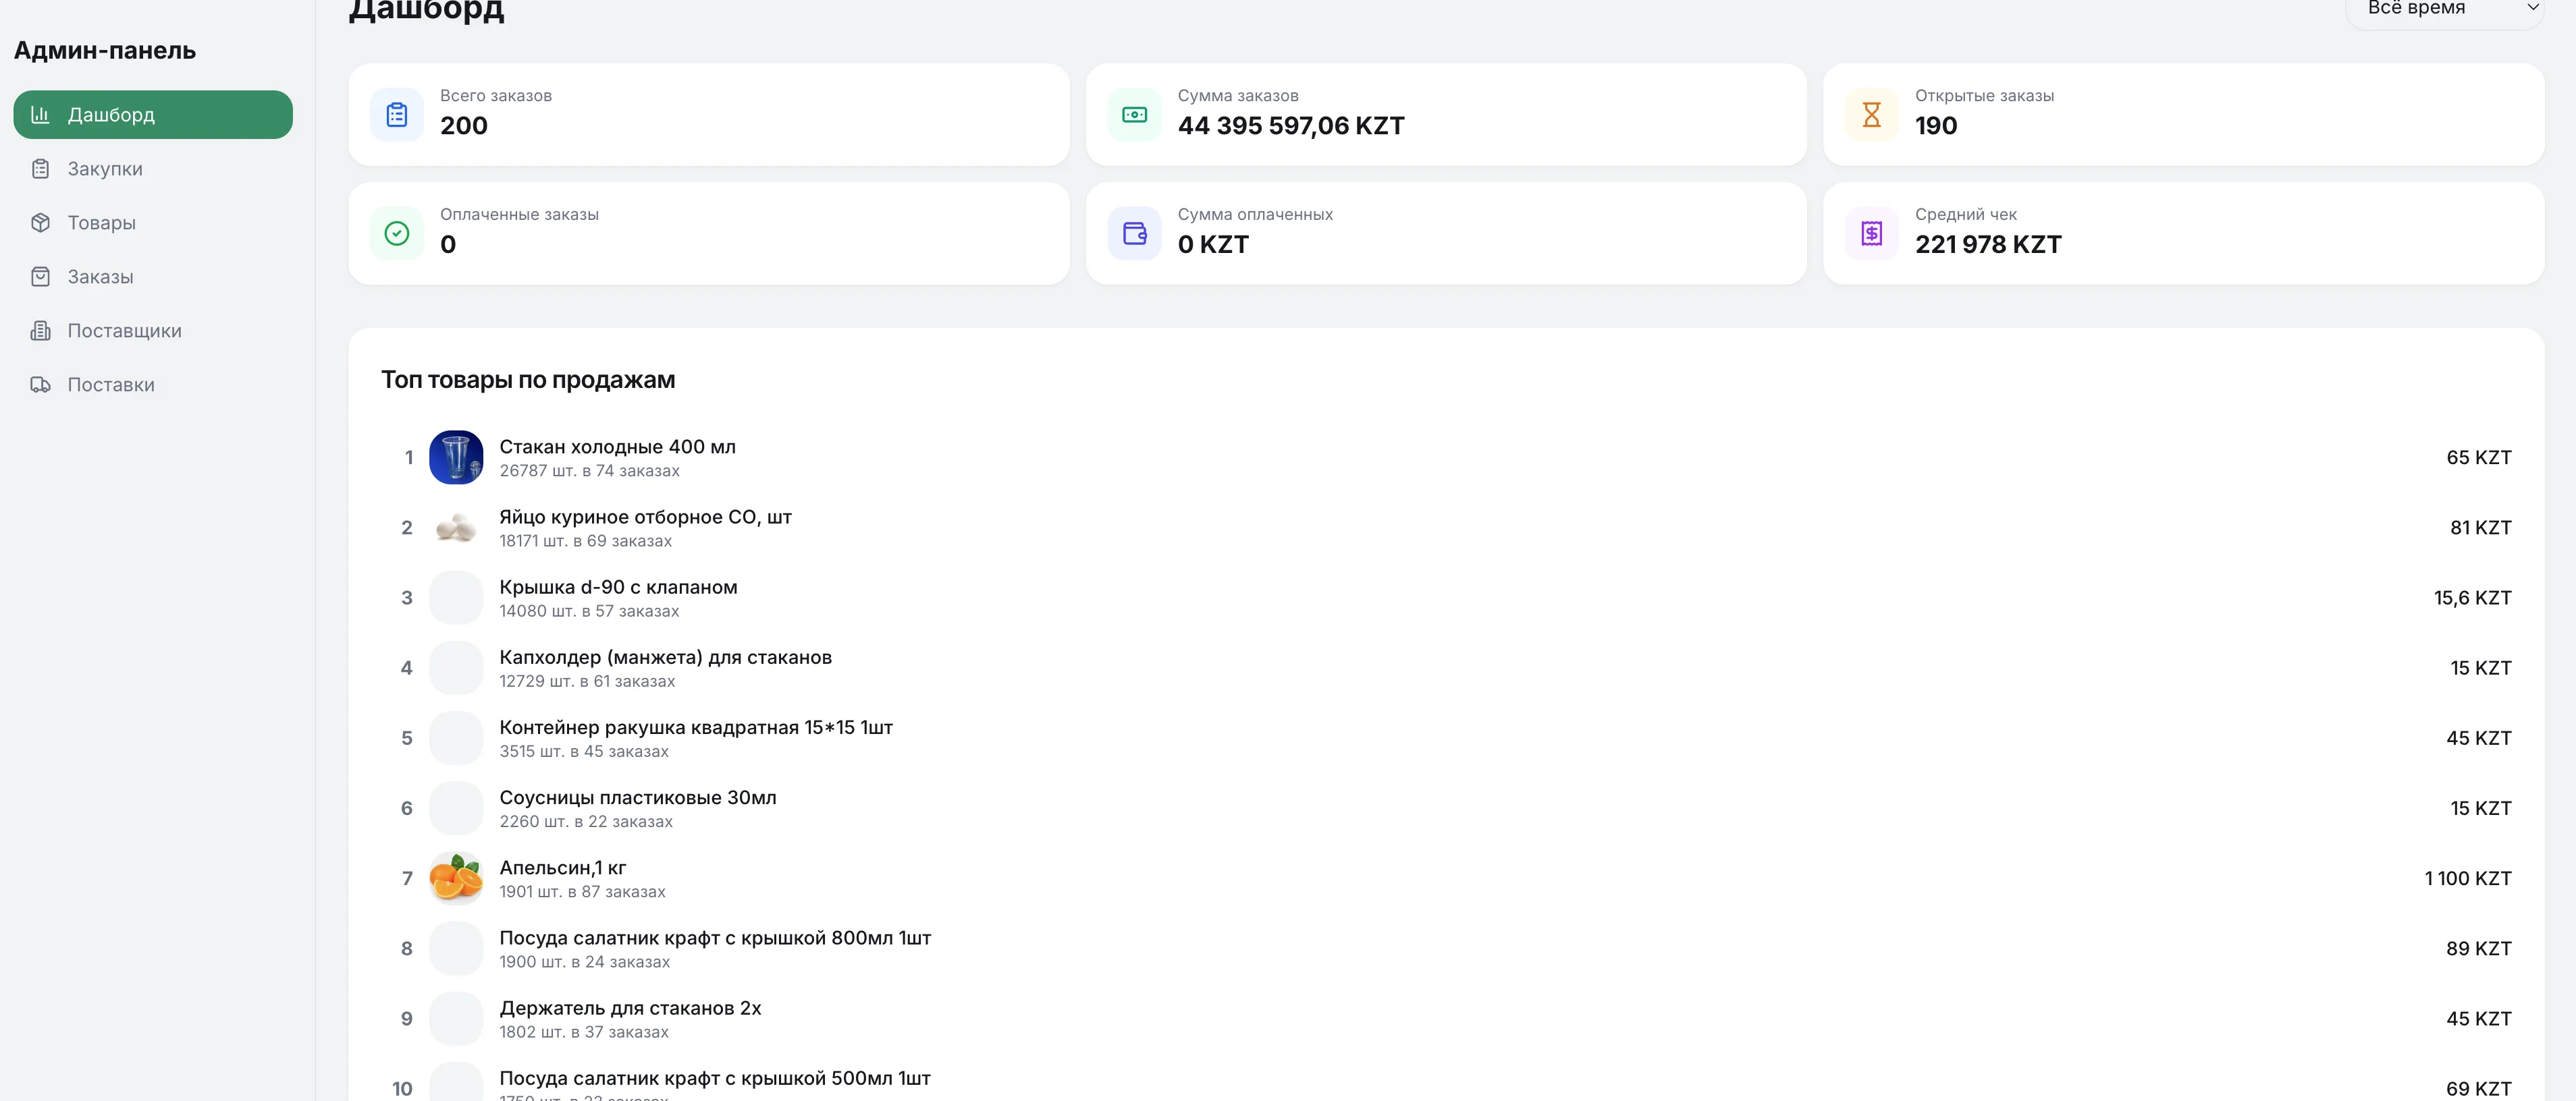Click the Товары box icon
The width and height of the screenshot is (2576, 1101).
pyautogui.click(x=40, y=223)
